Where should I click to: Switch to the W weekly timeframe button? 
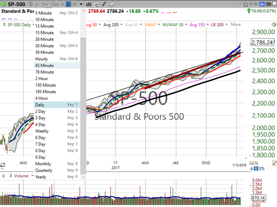75,5
